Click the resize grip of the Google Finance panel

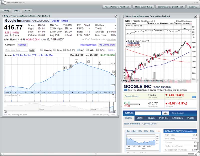[x=118, y=116]
